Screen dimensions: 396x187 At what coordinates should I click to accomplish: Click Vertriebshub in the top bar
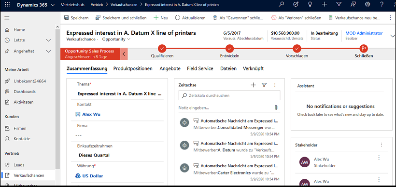(x=73, y=5)
